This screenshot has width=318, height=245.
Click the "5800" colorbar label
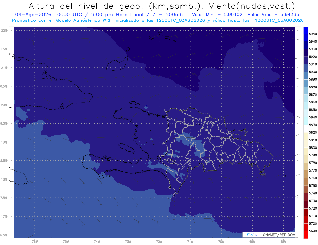coord(313,148)
